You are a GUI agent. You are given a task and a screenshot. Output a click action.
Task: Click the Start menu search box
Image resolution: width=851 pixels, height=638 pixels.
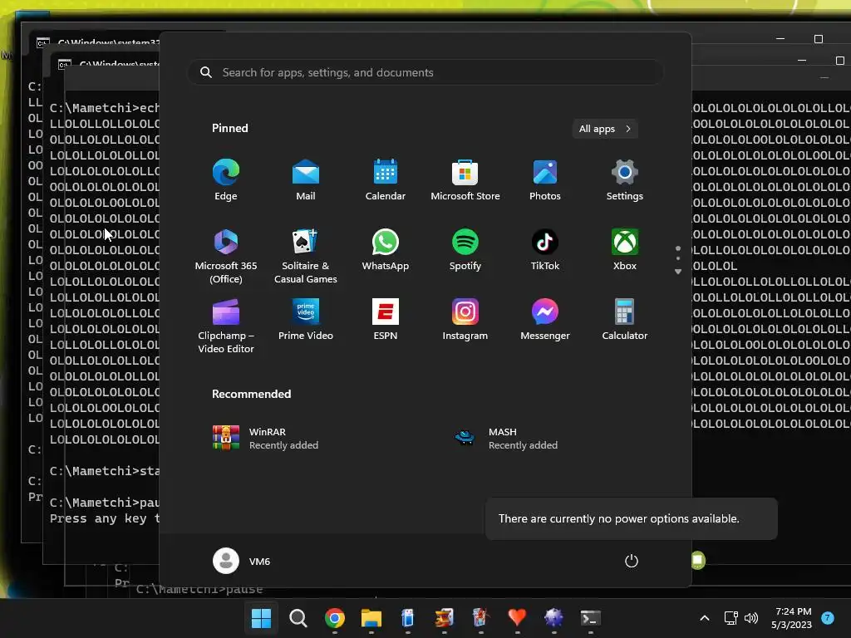(x=425, y=72)
